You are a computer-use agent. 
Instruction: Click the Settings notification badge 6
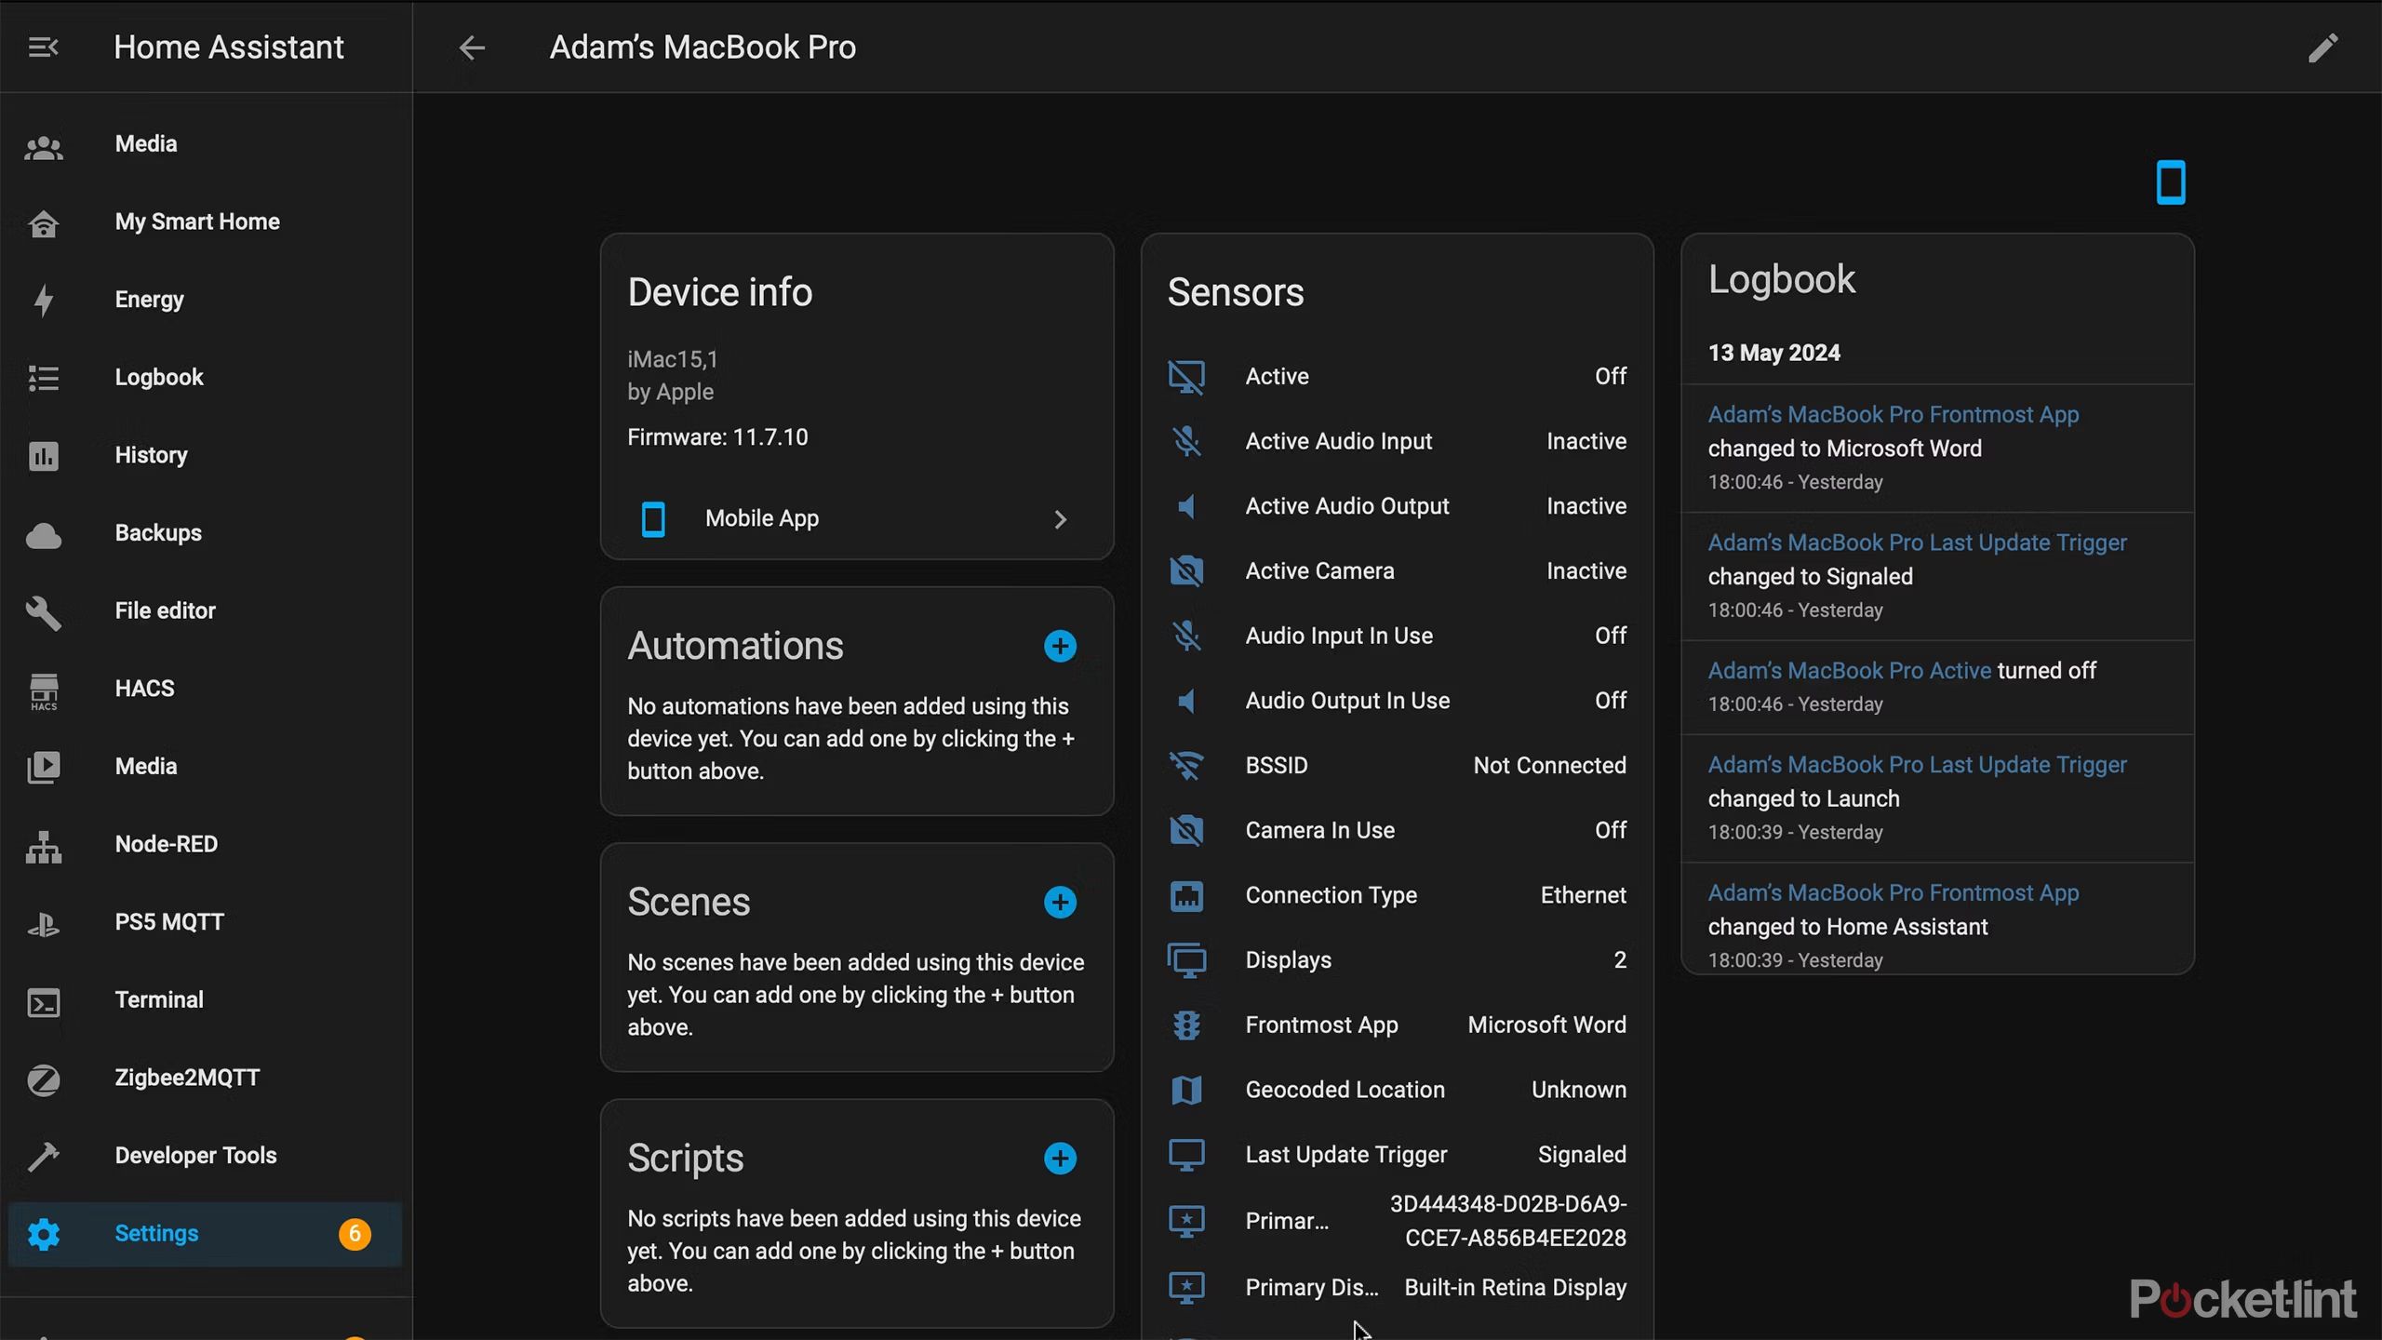tap(355, 1234)
